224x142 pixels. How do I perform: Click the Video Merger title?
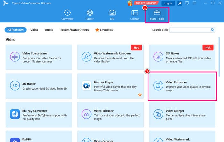click(175, 111)
